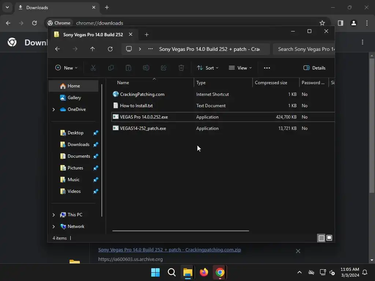Open a new File Explorer tab
The image size is (375, 281).
[146, 35]
